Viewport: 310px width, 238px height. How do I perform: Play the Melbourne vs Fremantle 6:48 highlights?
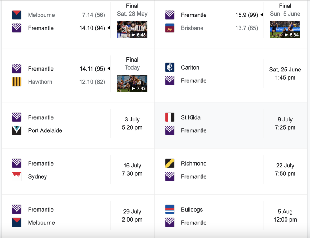(132, 29)
